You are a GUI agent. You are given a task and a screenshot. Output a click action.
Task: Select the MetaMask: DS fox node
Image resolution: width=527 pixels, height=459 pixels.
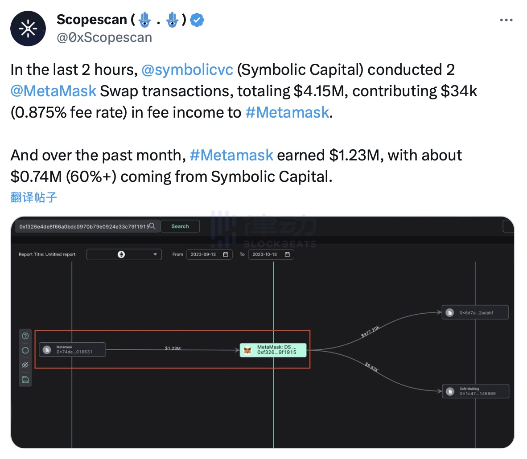click(273, 350)
